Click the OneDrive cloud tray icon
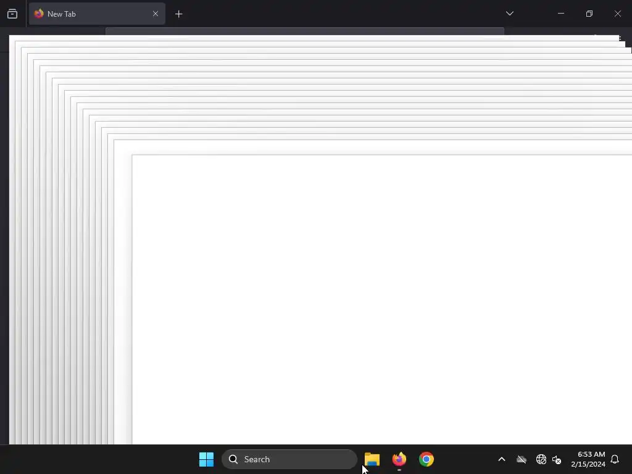632x474 pixels. click(x=522, y=459)
